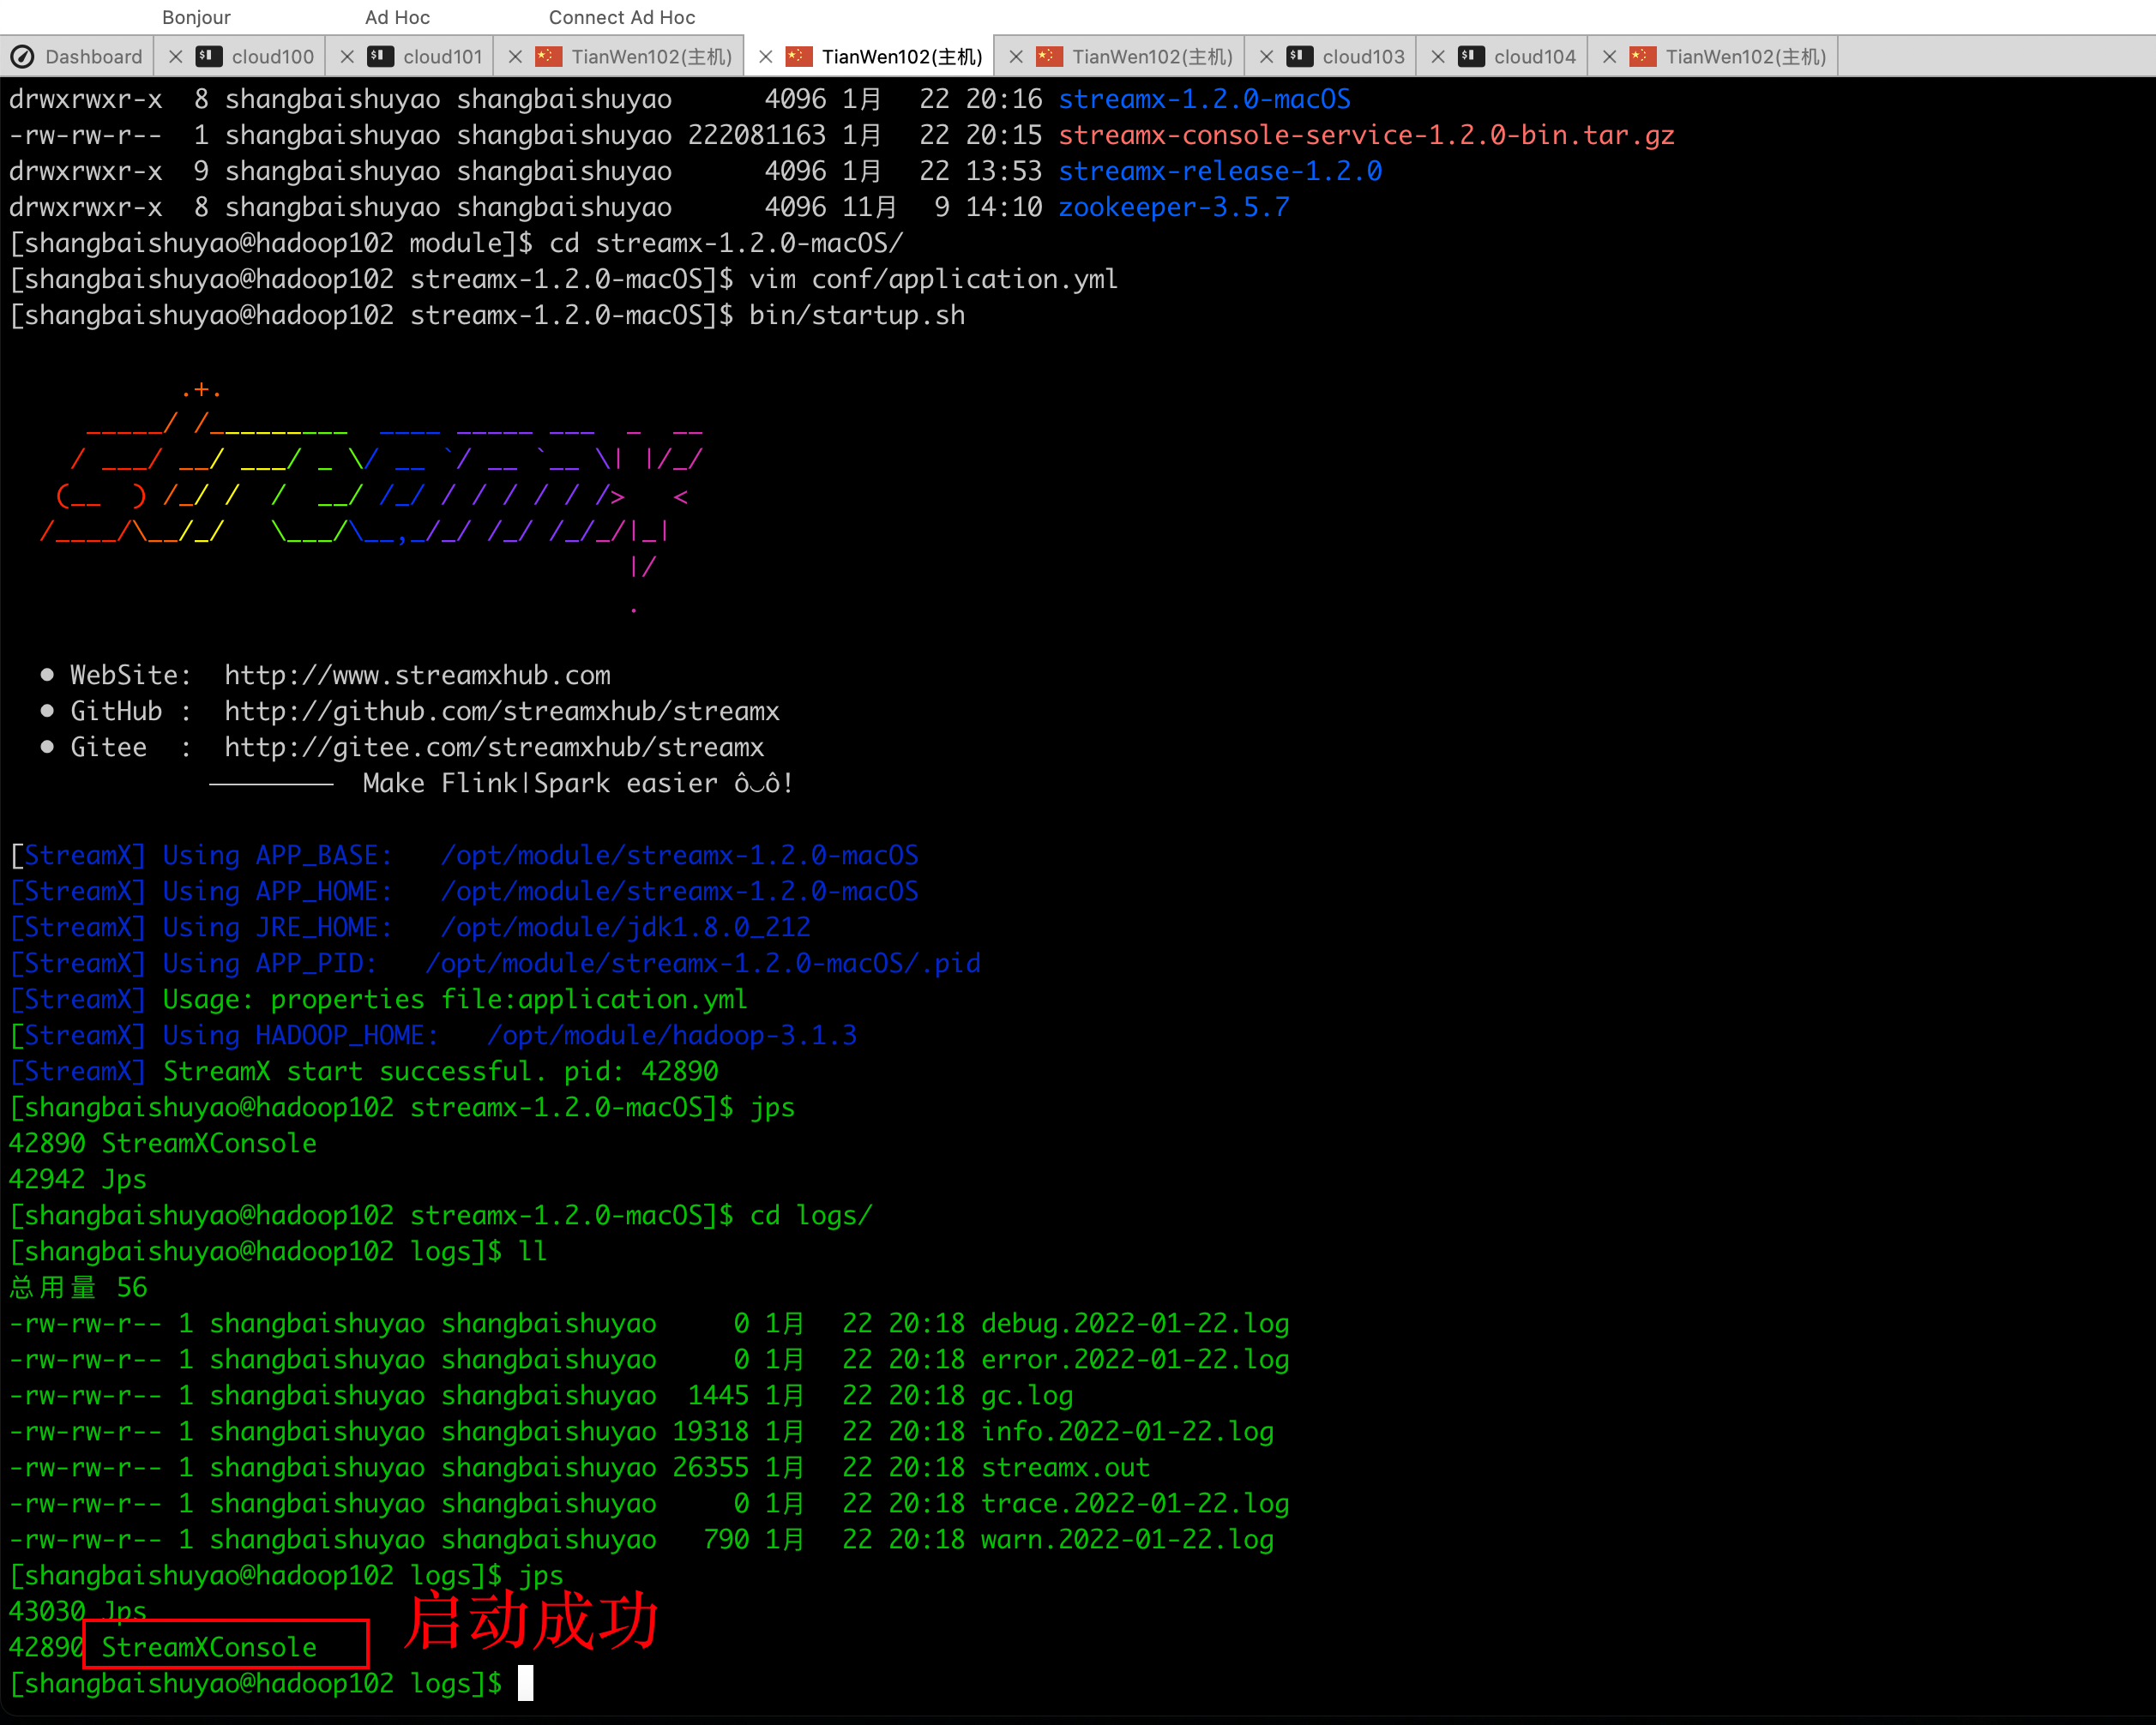This screenshot has width=2156, height=1725.
Task: Click the terminal cursor at the last prompt
Action: [x=525, y=1683]
